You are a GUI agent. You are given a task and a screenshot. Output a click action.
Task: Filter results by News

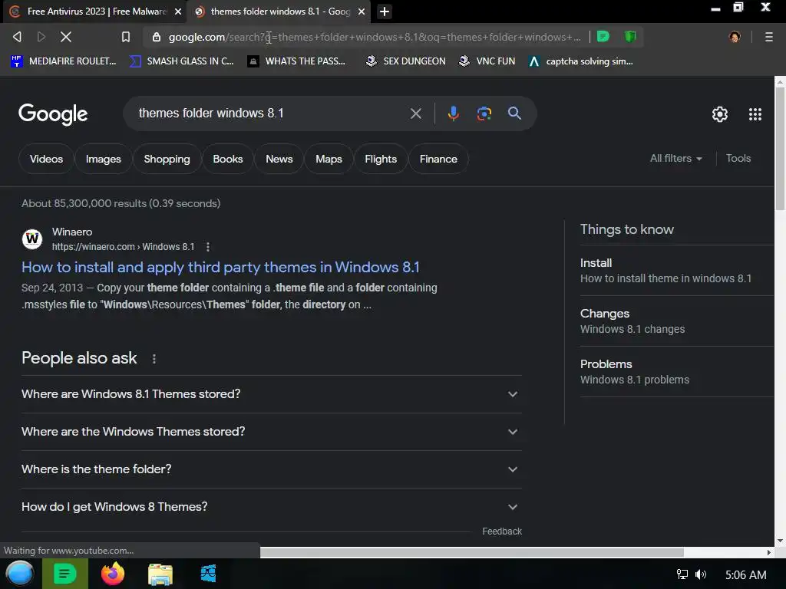tap(279, 159)
